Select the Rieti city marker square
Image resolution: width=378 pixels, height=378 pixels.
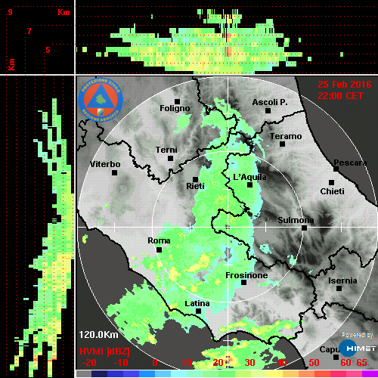195,179
